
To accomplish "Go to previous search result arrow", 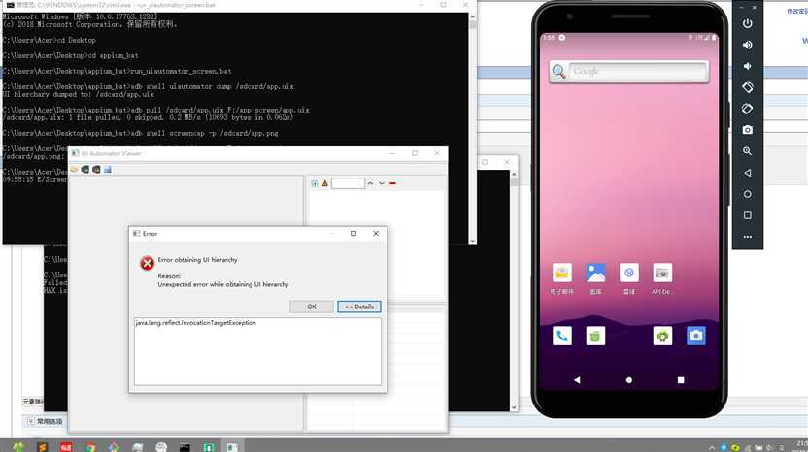I will pyautogui.click(x=370, y=183).
